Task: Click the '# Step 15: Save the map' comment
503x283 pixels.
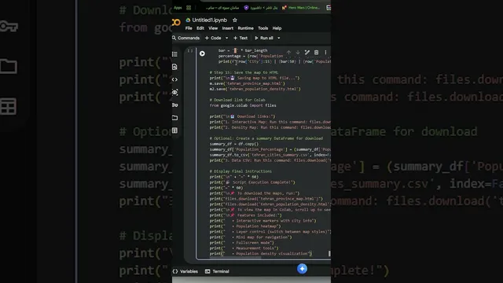Action: [x=244, y=72]
